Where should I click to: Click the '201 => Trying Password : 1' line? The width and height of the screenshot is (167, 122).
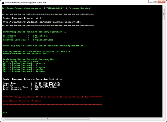pos(20,65)
